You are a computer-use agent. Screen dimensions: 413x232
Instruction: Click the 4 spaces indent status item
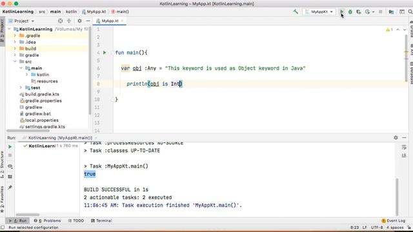pos(395,227)
